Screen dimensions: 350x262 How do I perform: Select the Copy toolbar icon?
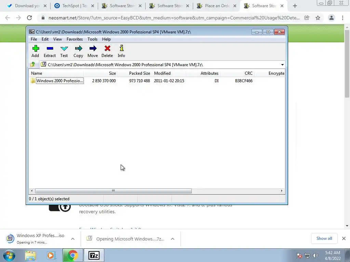78,48
